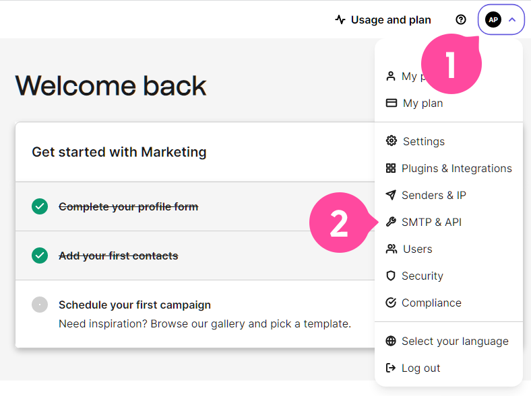Click the AP avatar icon
The width and height of the screenshot is (531, 396).
[493, 20]
